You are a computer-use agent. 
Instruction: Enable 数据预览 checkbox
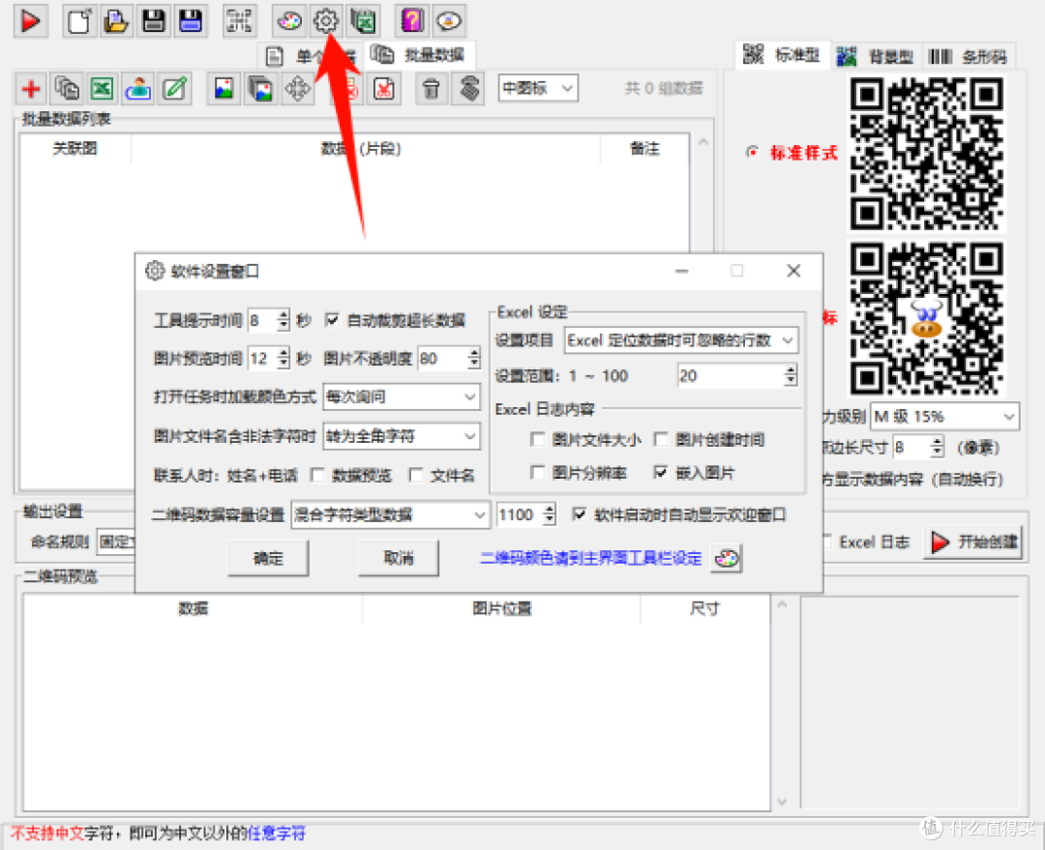(318, 475)
